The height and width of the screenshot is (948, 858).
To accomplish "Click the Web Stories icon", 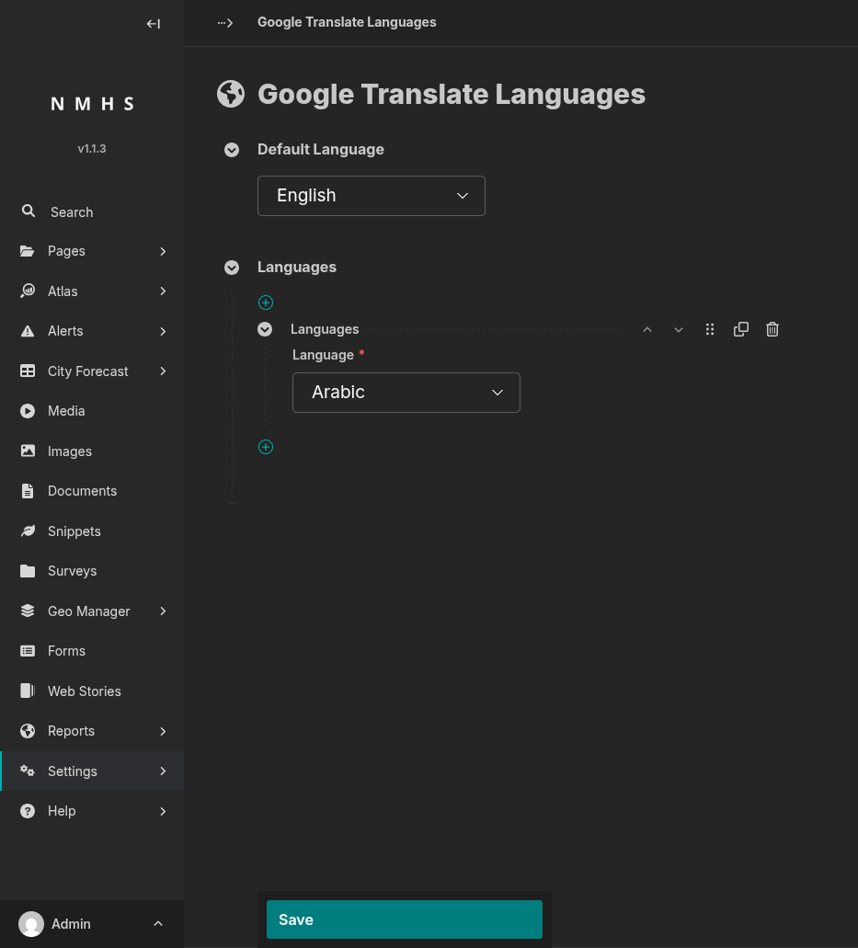I will (x=28, y=691).
